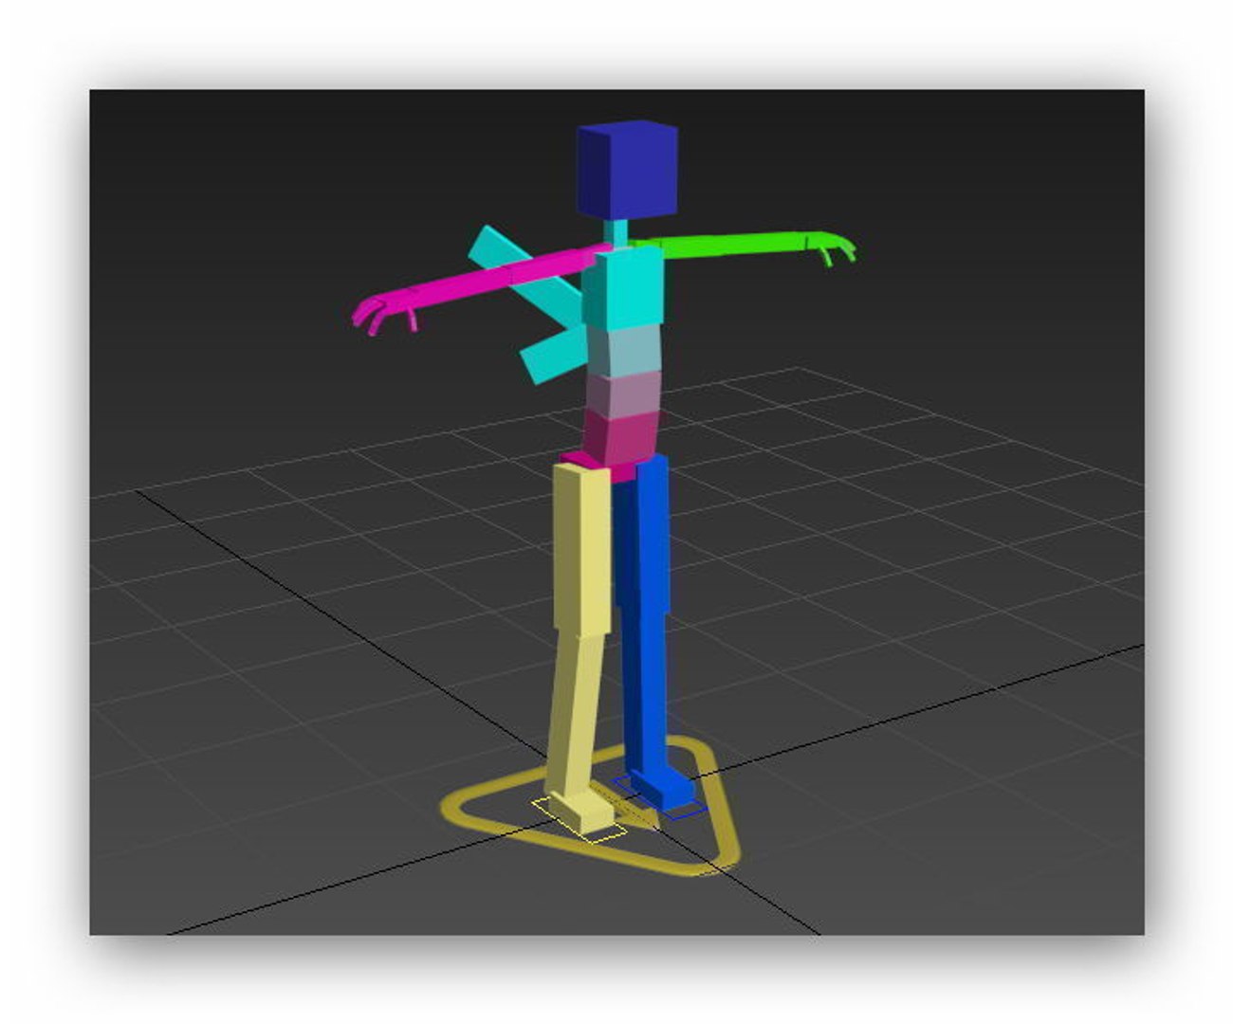This screenshot has width=1233, height=1024.
Task: Select the magenta hand with fingers
Action: coord(384,314)
